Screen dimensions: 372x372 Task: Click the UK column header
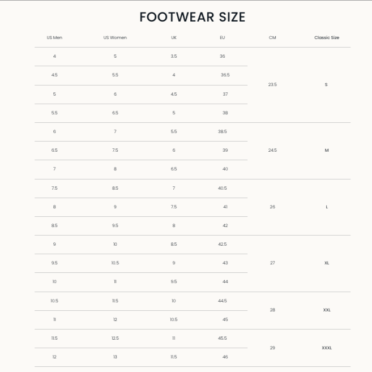[x=174, y=37]
